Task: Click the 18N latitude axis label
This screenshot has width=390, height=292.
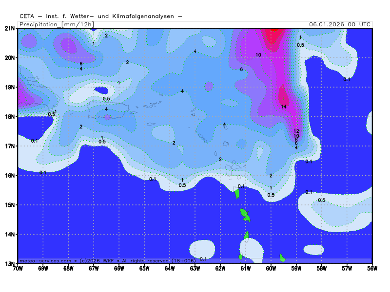Action: [10, 117]
